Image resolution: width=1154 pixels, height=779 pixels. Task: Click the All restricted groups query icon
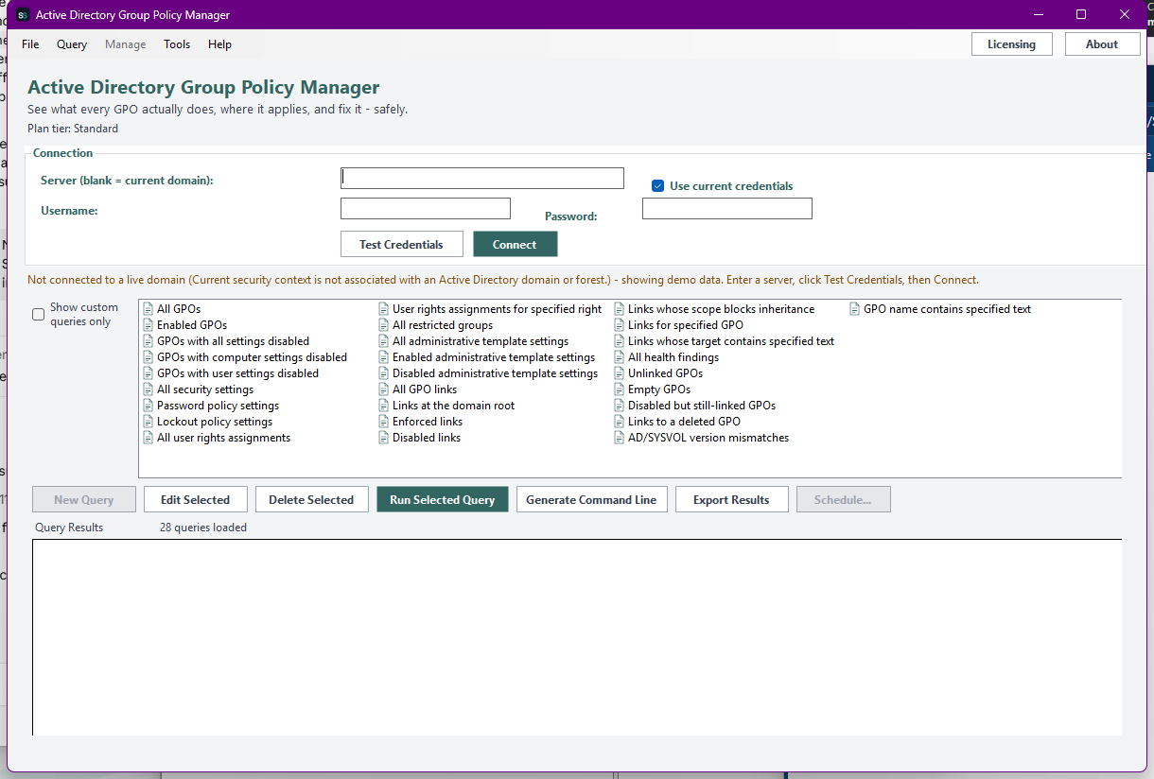point(383,325)
